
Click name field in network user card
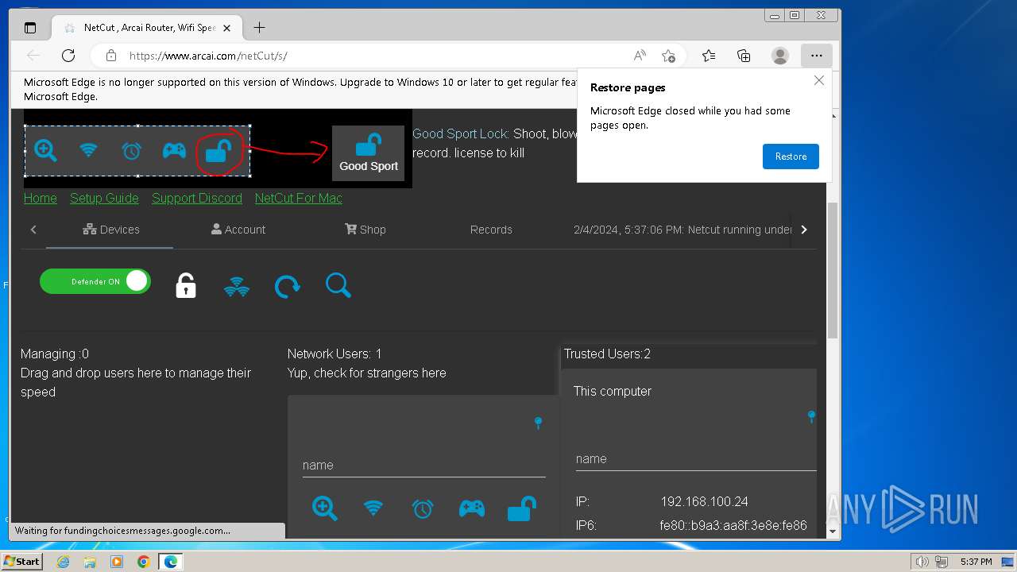423,466
